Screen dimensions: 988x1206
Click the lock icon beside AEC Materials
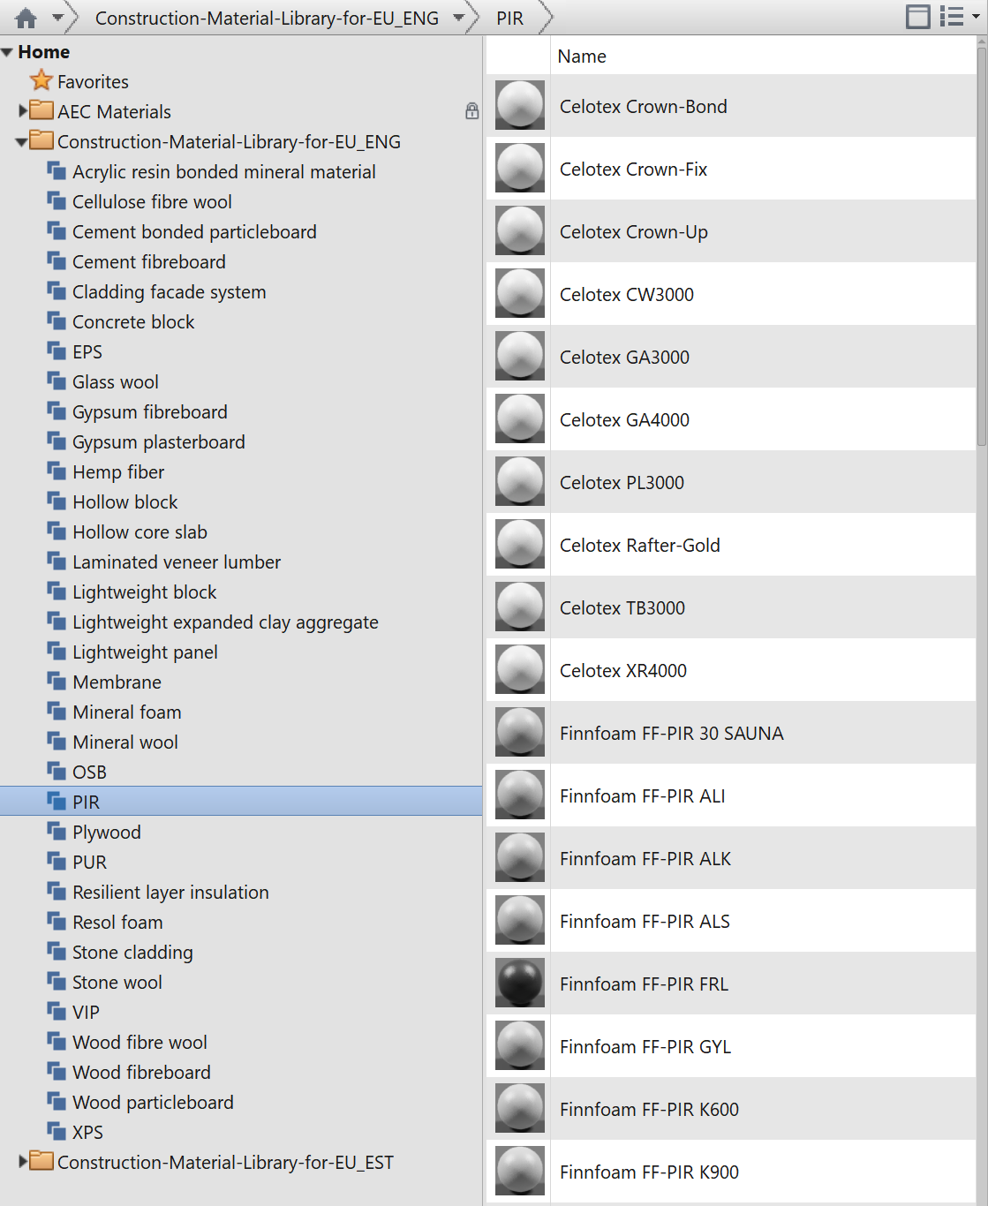472,111
